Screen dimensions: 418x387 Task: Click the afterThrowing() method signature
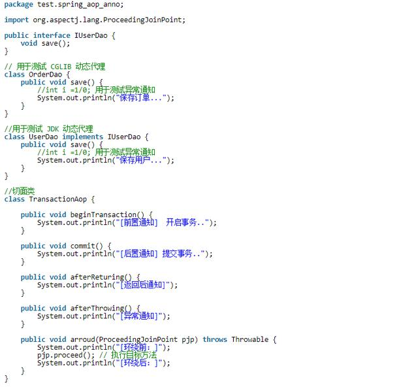point(80,309)
